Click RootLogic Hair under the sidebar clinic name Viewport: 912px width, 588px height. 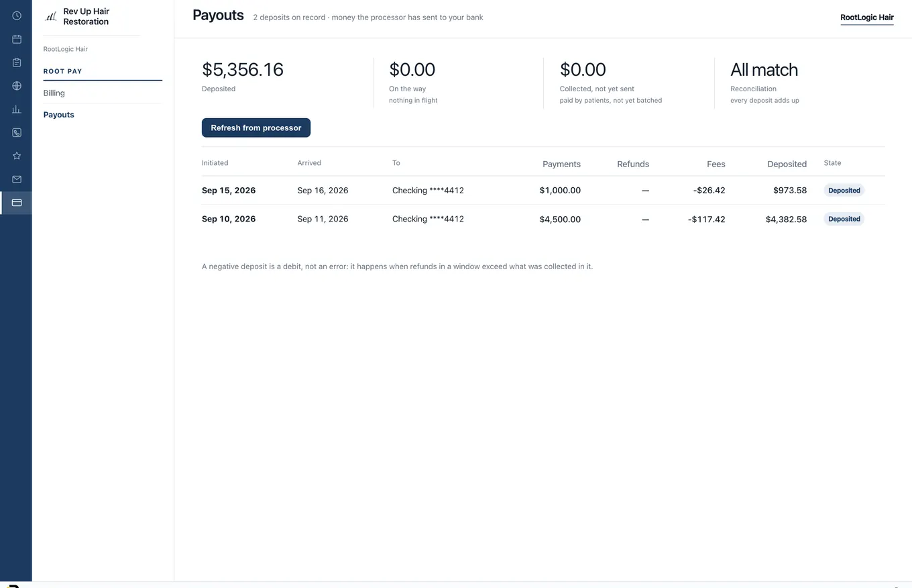coord(66,49)
